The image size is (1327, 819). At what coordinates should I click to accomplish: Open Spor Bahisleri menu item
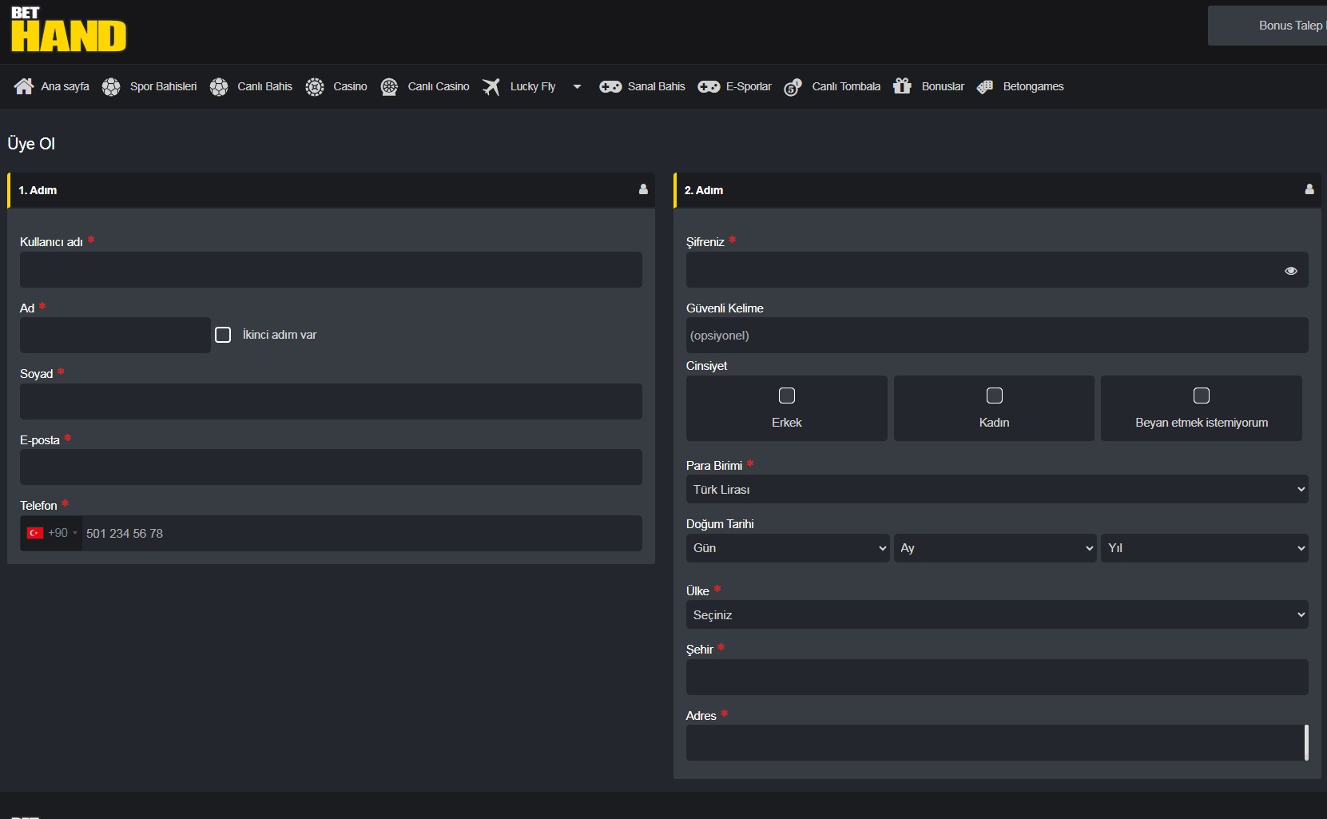(x=163, y=86)
